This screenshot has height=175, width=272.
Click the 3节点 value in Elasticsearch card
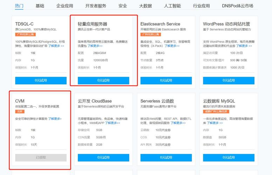coord(159,60)
